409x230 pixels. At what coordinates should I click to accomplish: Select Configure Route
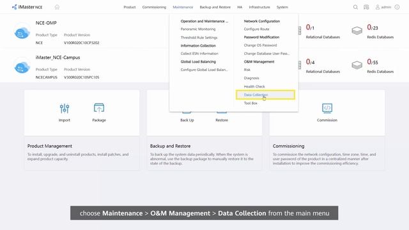click(256, 29)
